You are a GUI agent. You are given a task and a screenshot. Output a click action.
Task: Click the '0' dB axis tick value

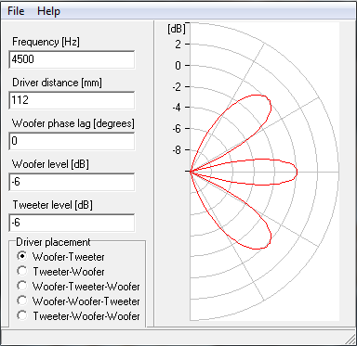(x=178, y=65)
